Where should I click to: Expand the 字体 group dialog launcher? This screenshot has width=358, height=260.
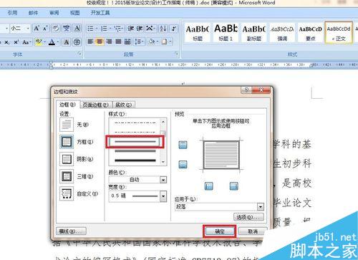(x=79, y=54)
